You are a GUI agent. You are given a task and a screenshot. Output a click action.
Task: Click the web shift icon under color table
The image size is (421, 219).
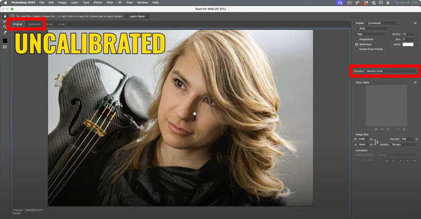[382, 129]
